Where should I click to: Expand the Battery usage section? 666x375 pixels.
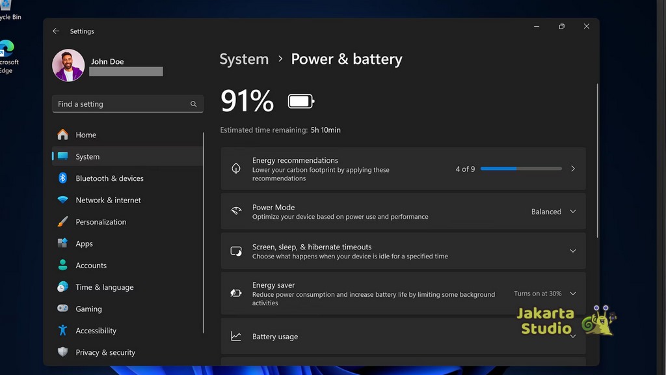pyautogui.click(x=573, y=337)
